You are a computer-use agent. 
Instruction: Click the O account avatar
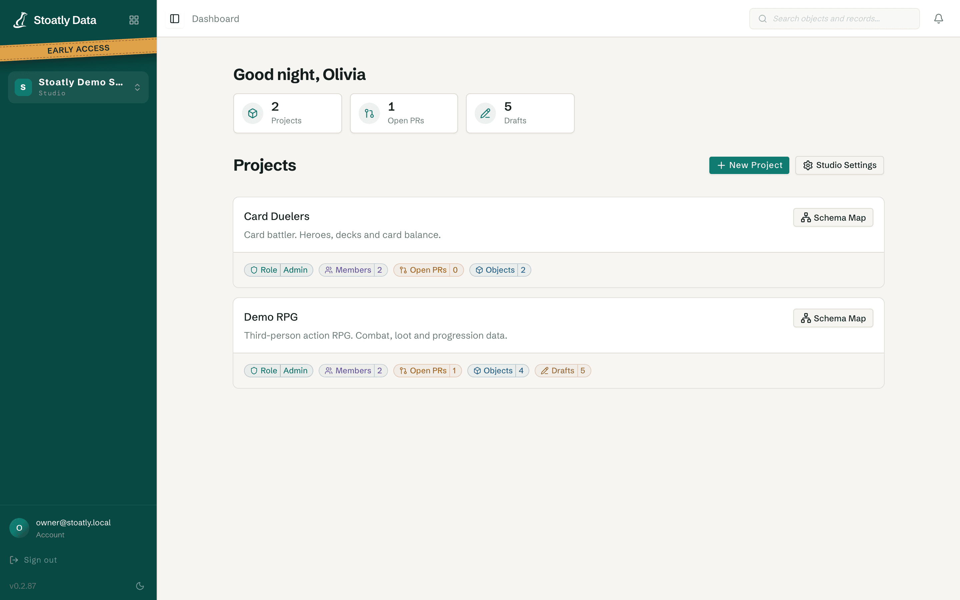coord(19,528)
